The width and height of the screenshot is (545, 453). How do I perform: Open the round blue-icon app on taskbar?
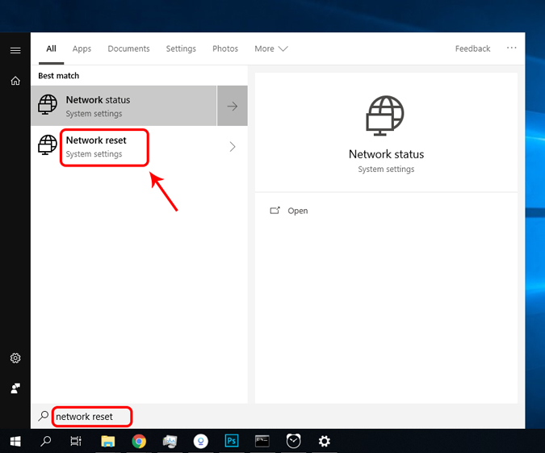200,441
